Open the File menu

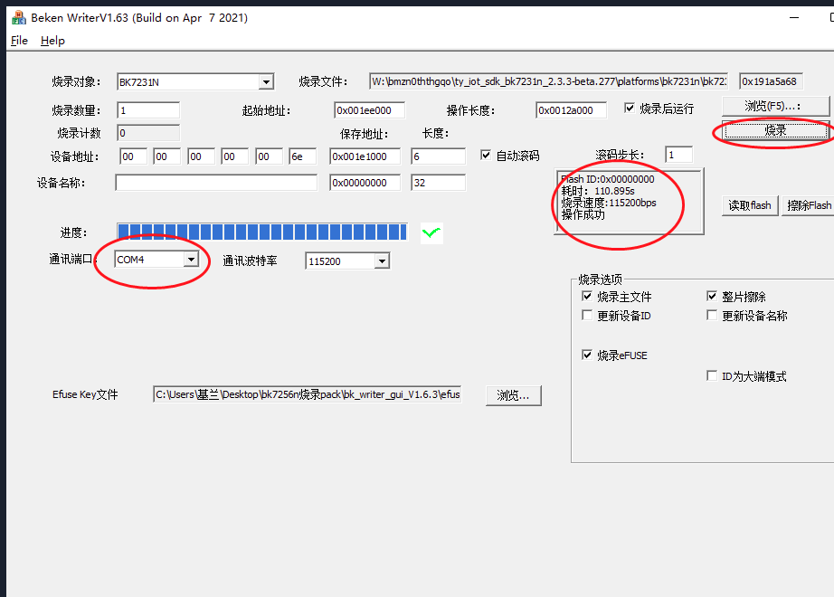19,41
